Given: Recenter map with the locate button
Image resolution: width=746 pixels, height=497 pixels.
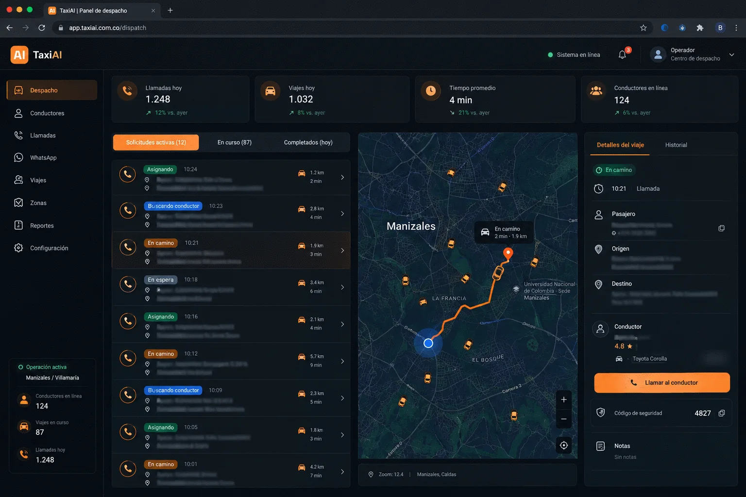Looking at the screenshot, I should coord(563,445).
